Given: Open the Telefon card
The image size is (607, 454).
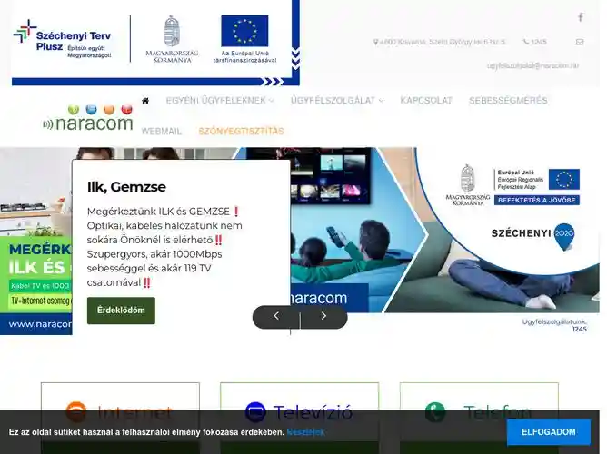Looking at the screenshot, I should coord(479,418).
